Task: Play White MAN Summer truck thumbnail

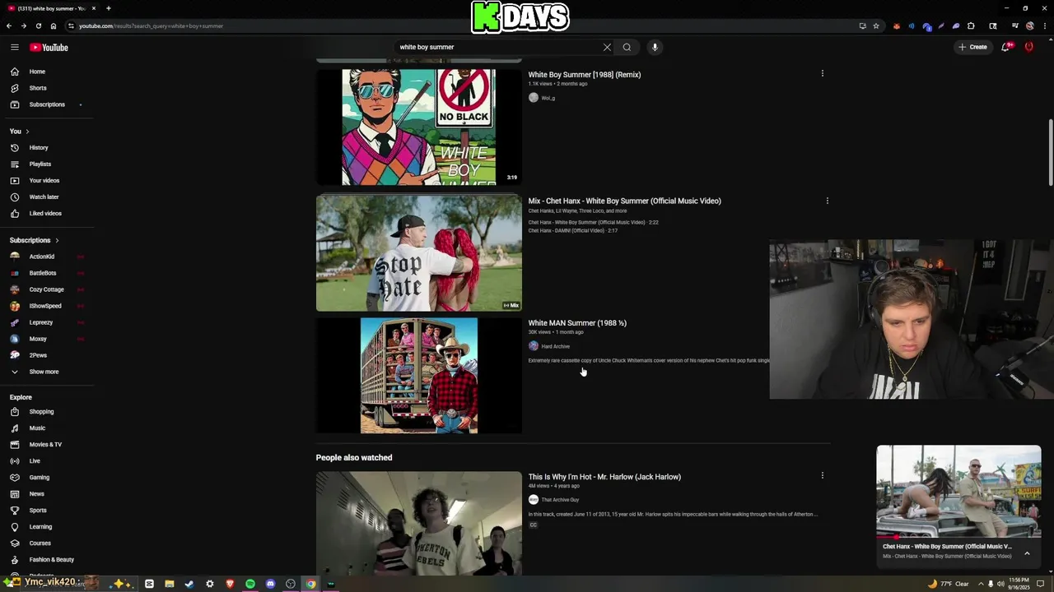Action: click(418, 376)
